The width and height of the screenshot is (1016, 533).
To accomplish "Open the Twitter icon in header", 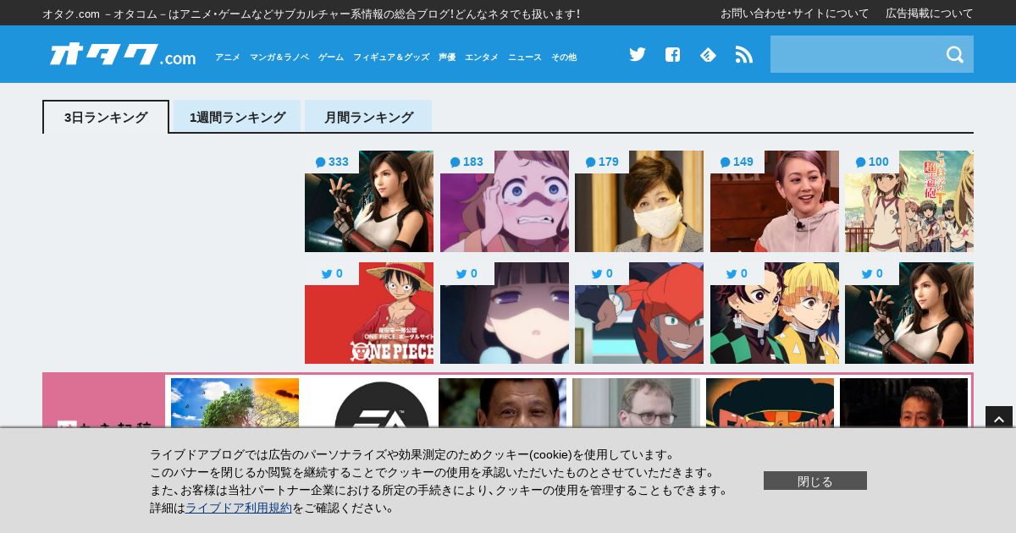I will [x=638, y=54].
